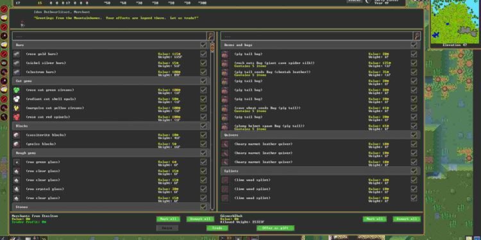The width and height of the screenshot is (481, 240).
Task: Click the plump helmet spawn bag icon
Action: click(225, 126)
